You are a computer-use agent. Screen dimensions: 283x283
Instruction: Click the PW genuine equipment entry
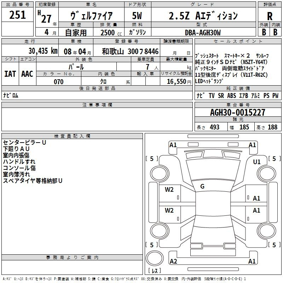pos(276,96)
